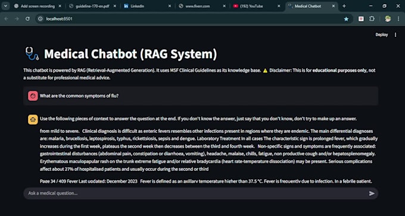This screenshot has width=405, height=216.
Task: Close the LinkedIn tab
Action: coord(169,6)
